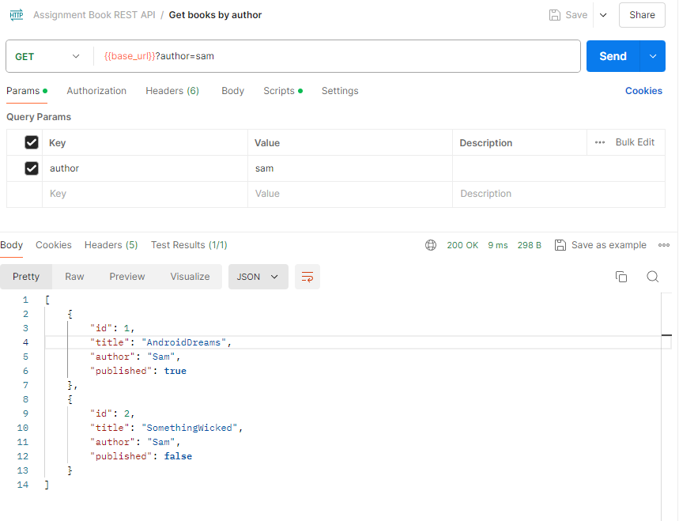The image size is (679, 521).
Task: Open the JSON format dropdown
Action: [258, 277]
